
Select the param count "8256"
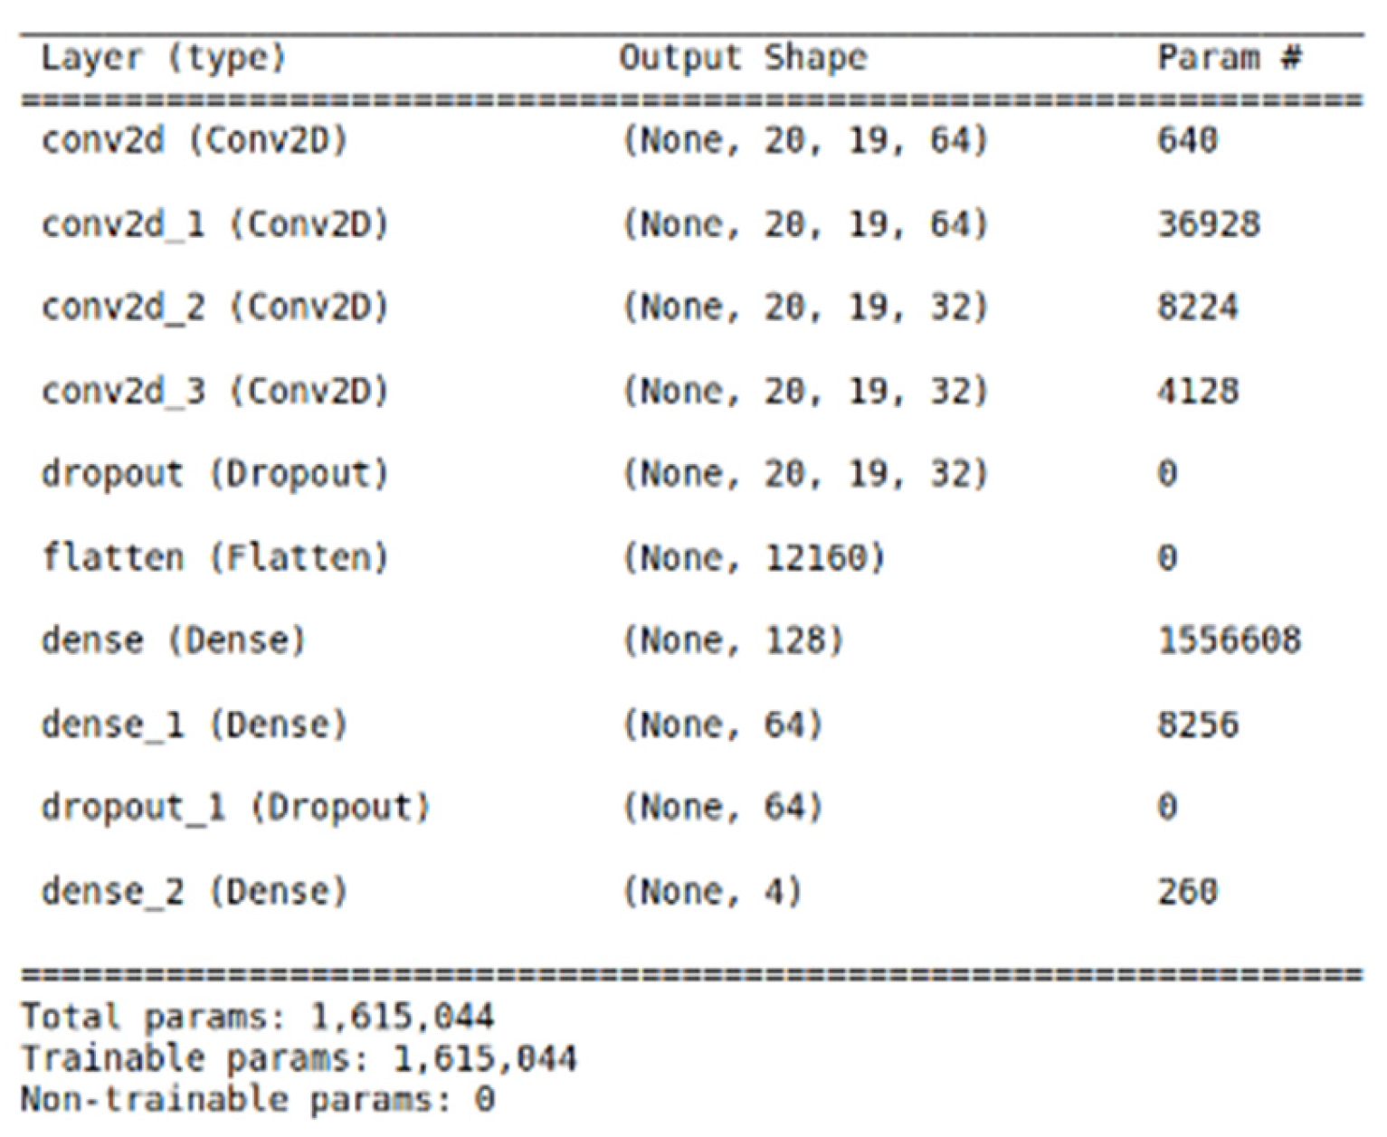[x=1198, y=725]
